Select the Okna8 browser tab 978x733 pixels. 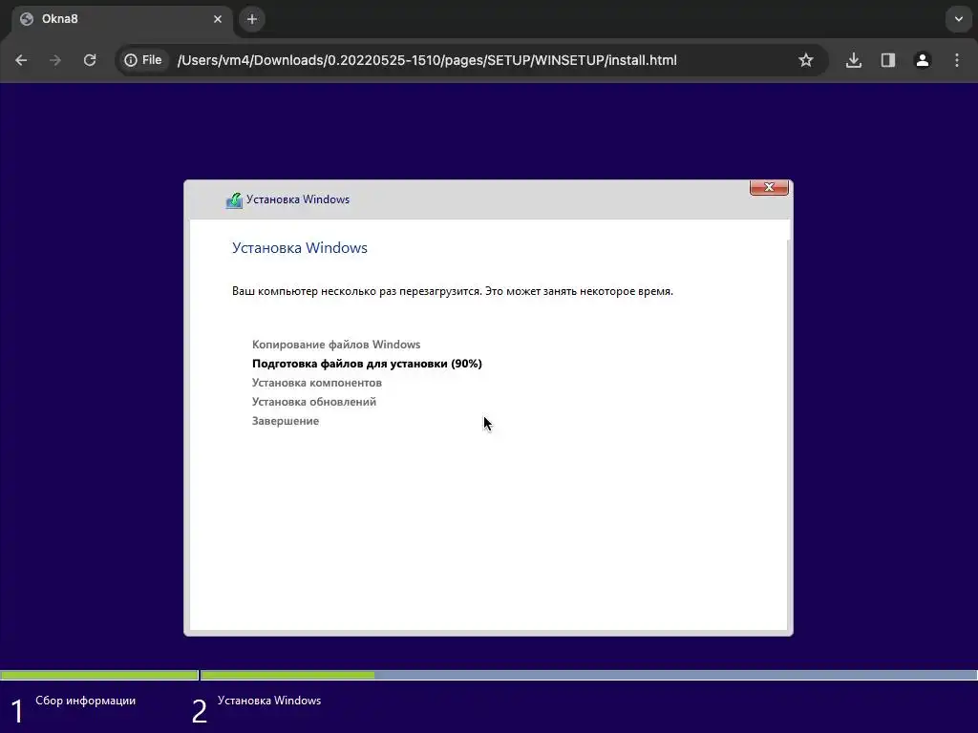[121, 19]
